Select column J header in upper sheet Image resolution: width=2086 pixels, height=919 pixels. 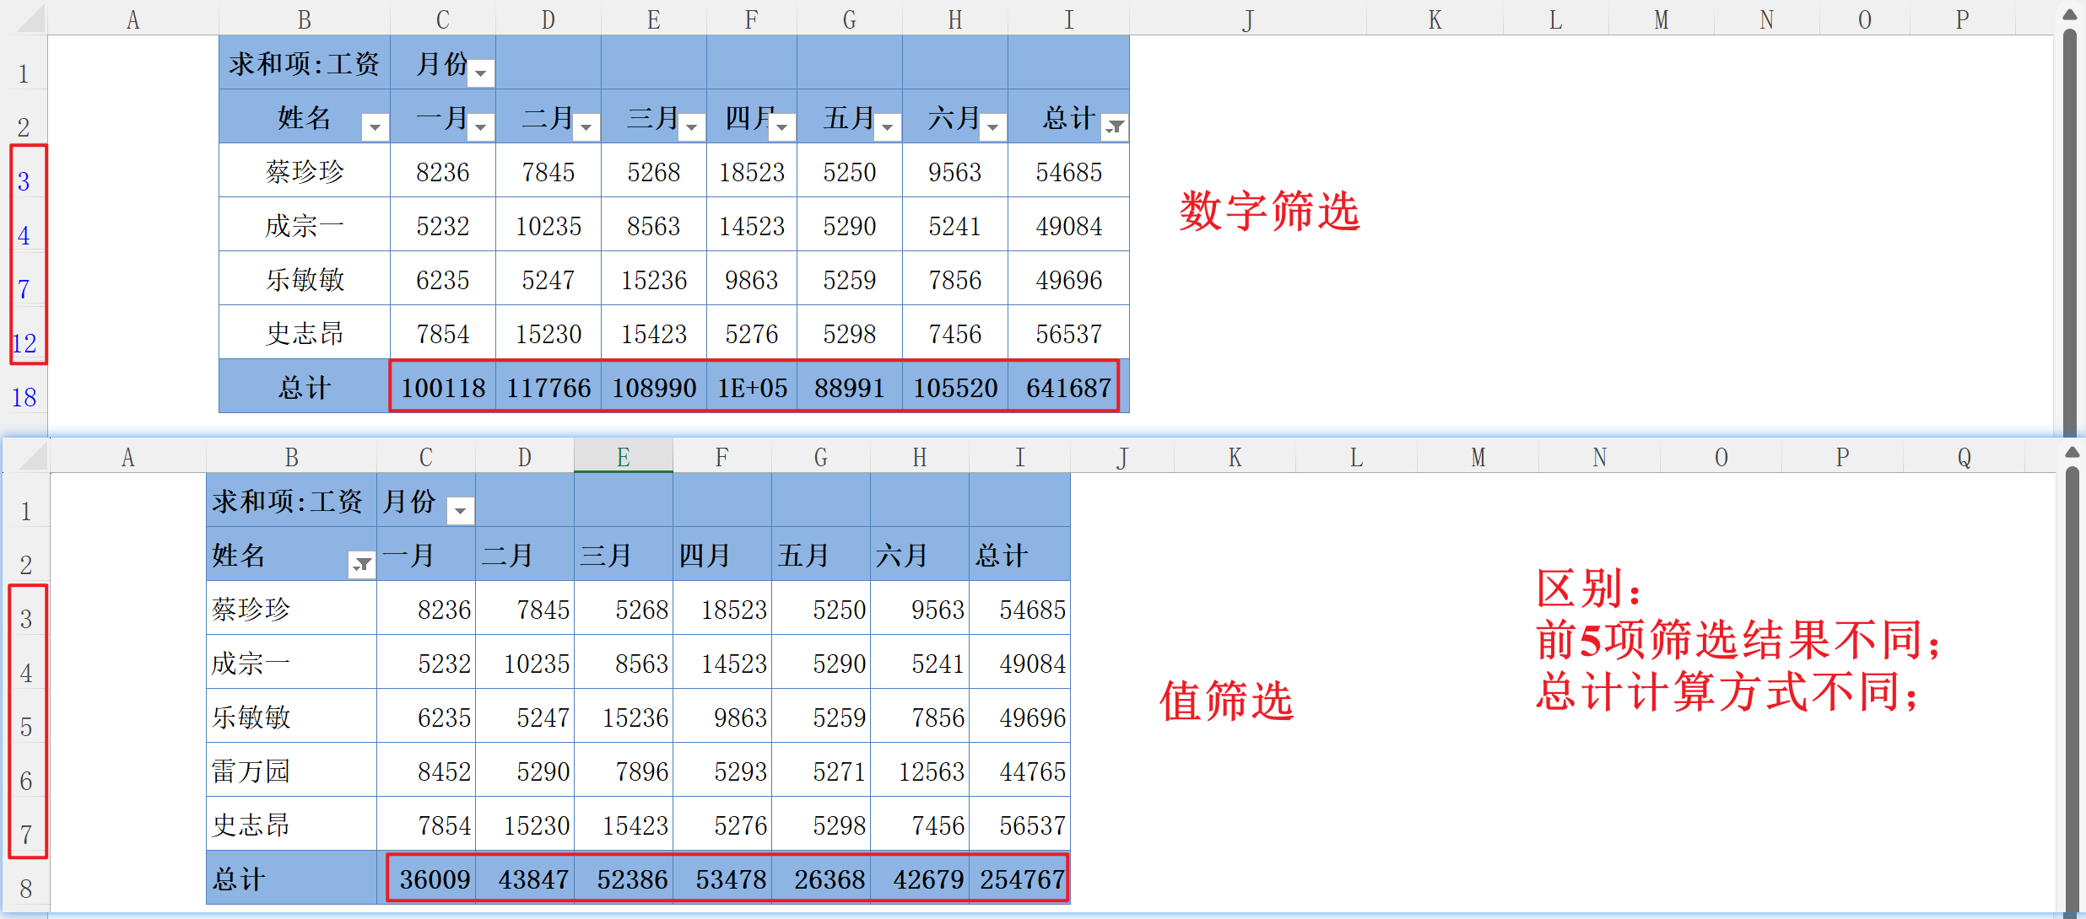tap(1247, 19)
